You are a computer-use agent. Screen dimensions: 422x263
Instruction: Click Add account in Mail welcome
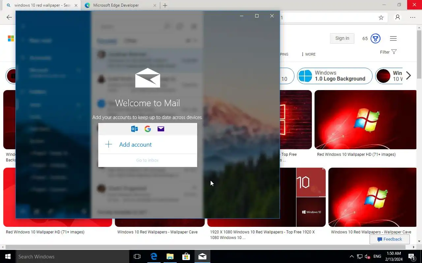pos(147,145)
